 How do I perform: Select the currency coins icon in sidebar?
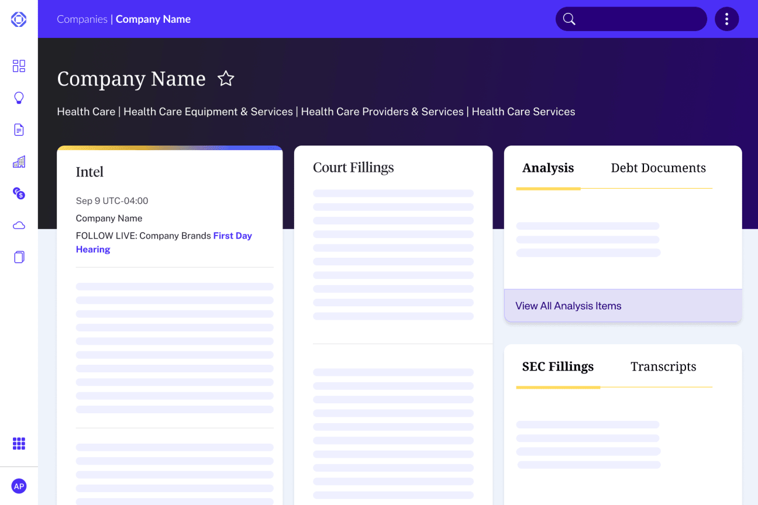click(19, 193)
